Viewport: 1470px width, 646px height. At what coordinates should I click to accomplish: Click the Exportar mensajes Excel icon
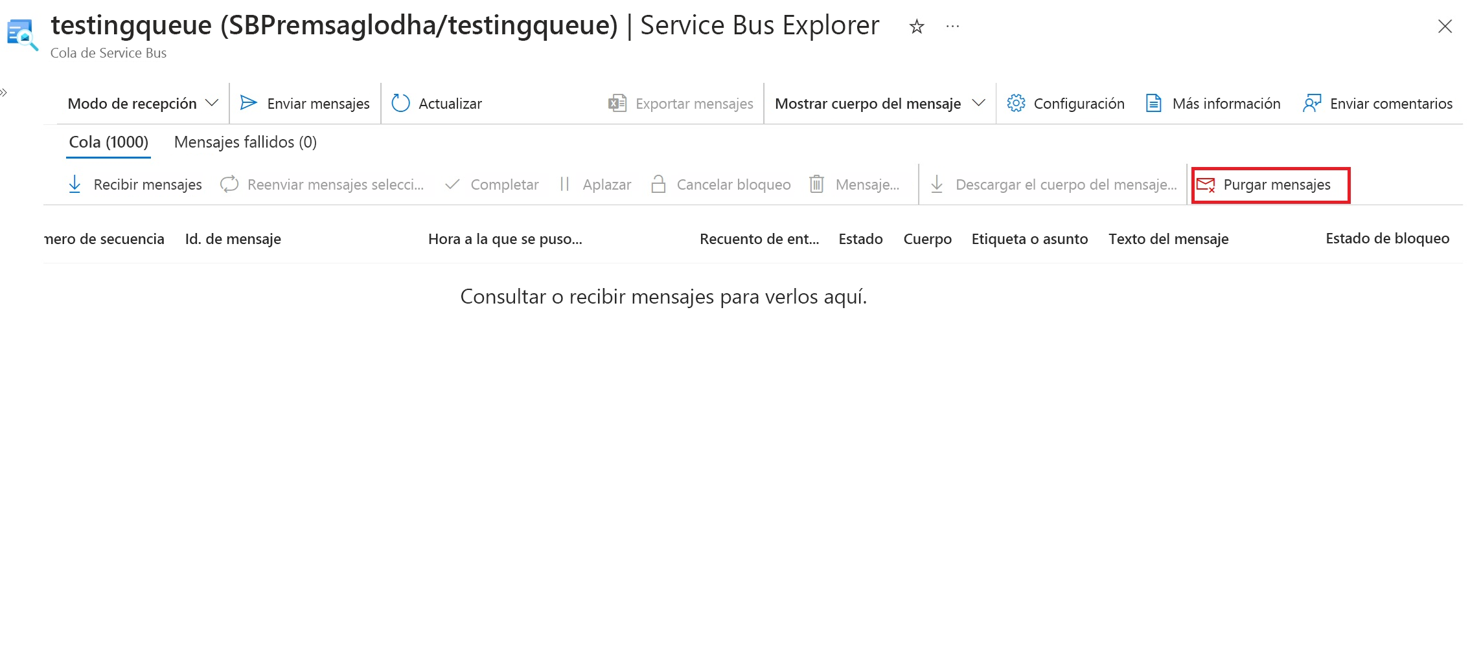pos(617,103)
